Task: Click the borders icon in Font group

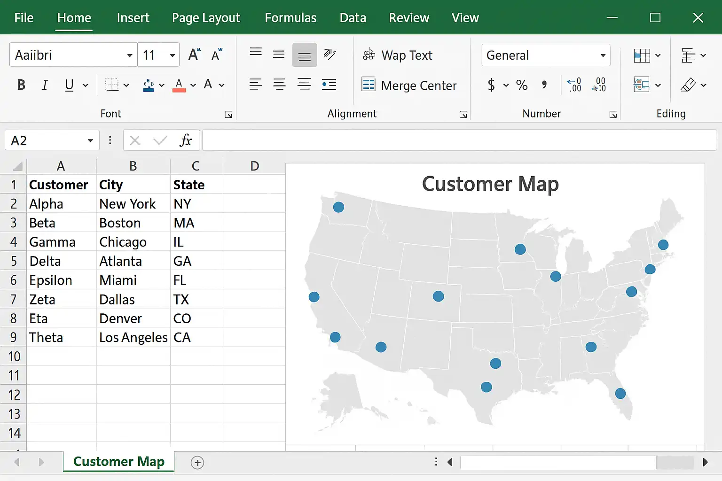Action: click(112, 85)
